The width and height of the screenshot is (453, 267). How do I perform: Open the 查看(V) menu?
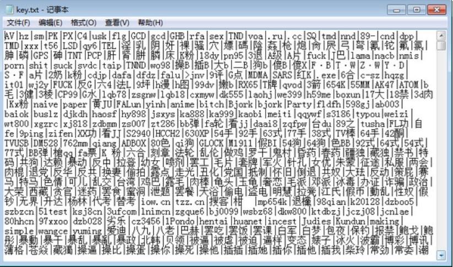(x=117, y=23)
